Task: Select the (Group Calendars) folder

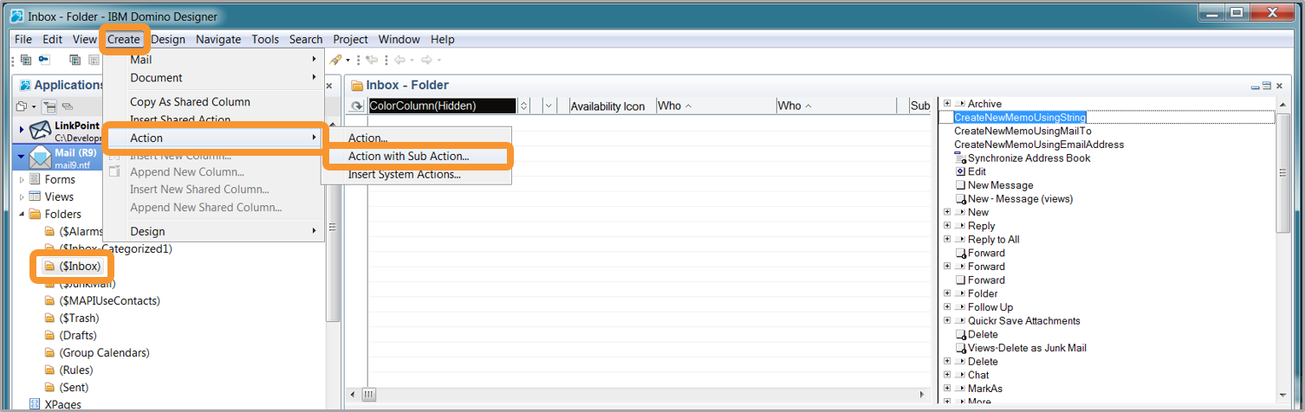Action: (x=105, y=352)
